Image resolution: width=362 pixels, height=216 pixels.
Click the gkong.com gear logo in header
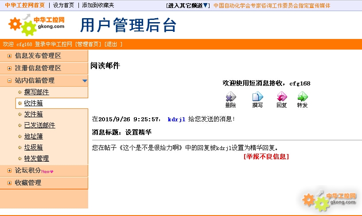point(36,25)
